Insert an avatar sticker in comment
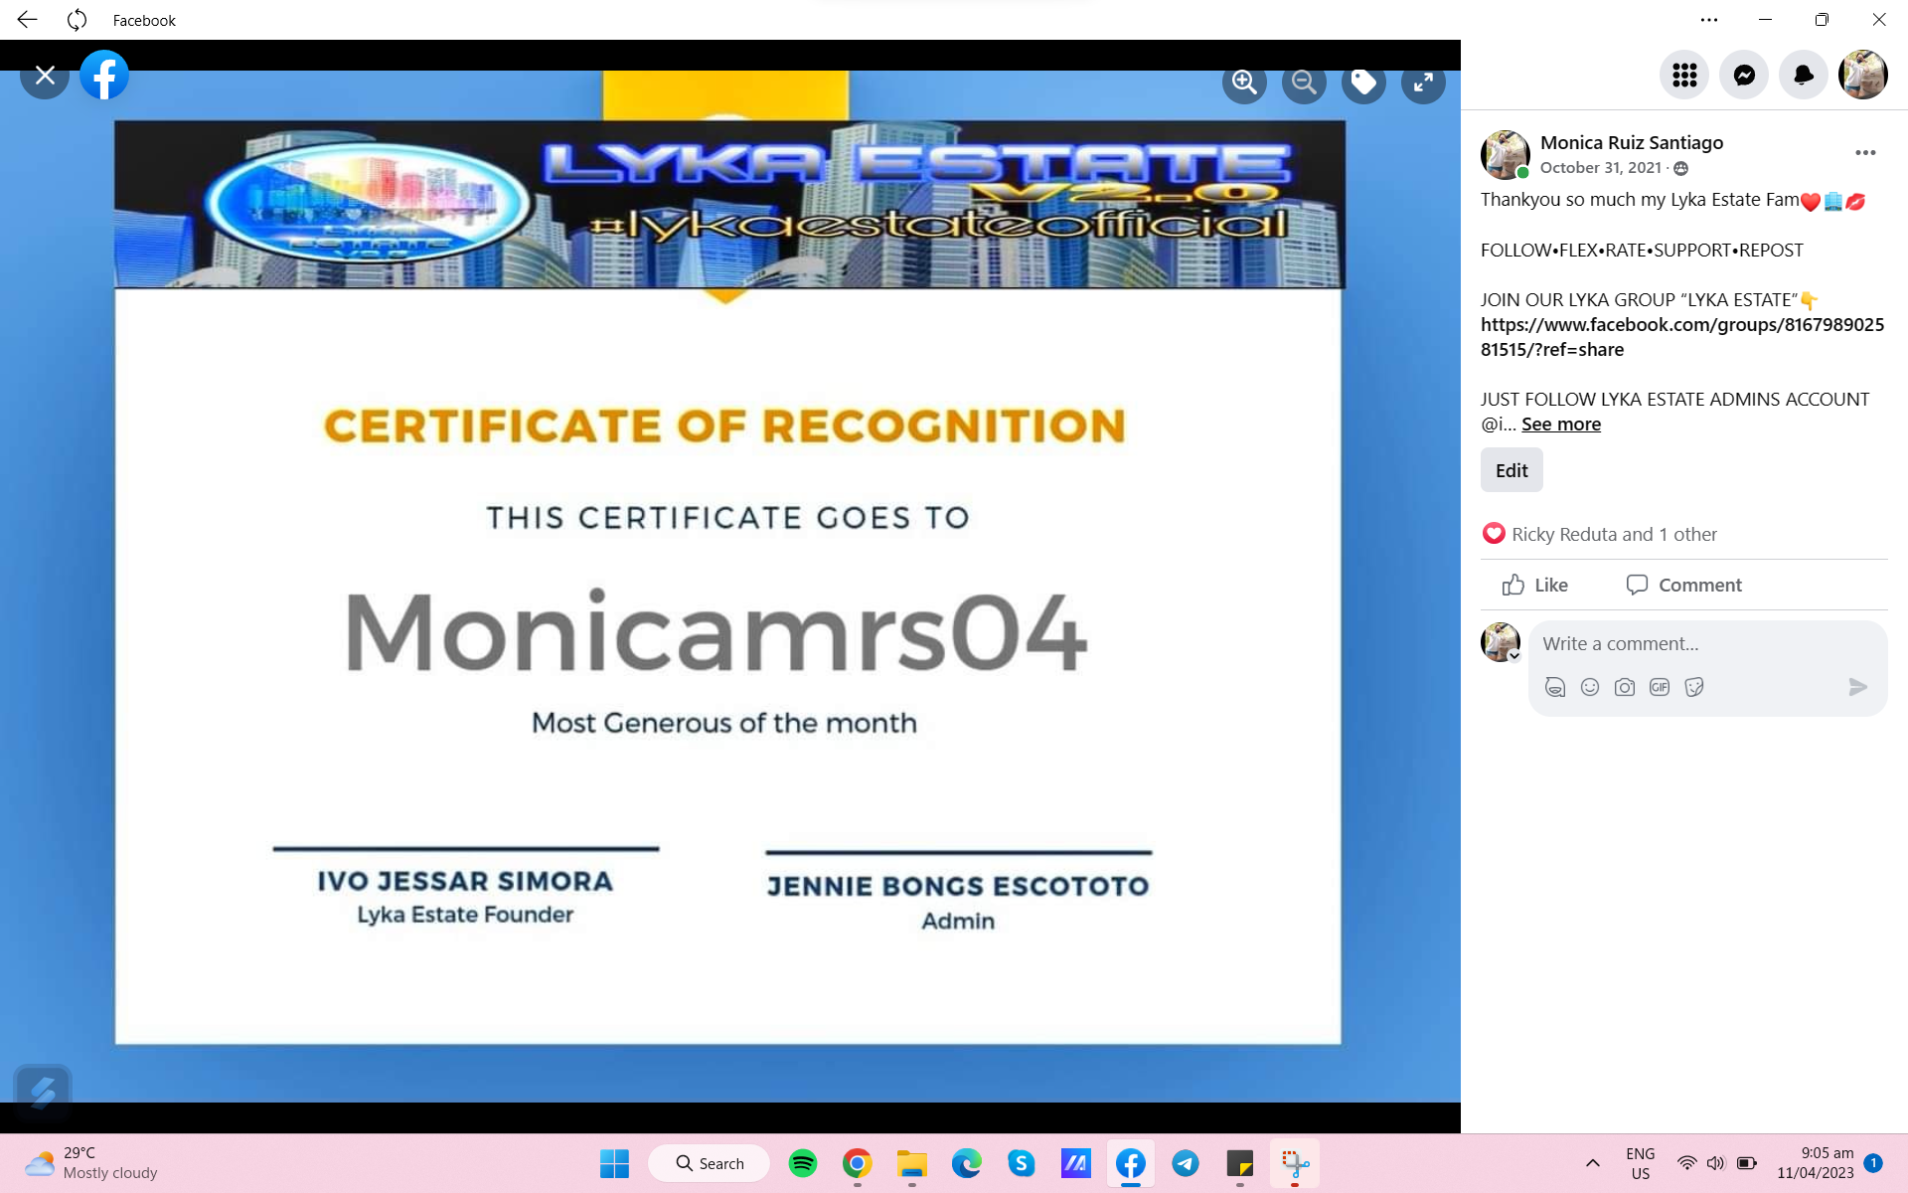Screen dimensions: 1908x1193 [1555, 688]
